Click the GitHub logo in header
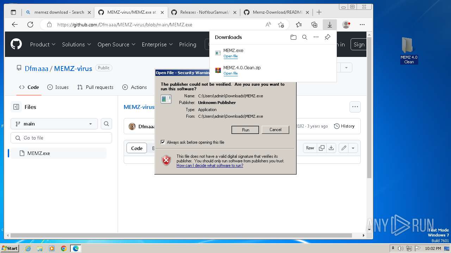The width and height of the screenshot is (451, 253). (16, 44)
